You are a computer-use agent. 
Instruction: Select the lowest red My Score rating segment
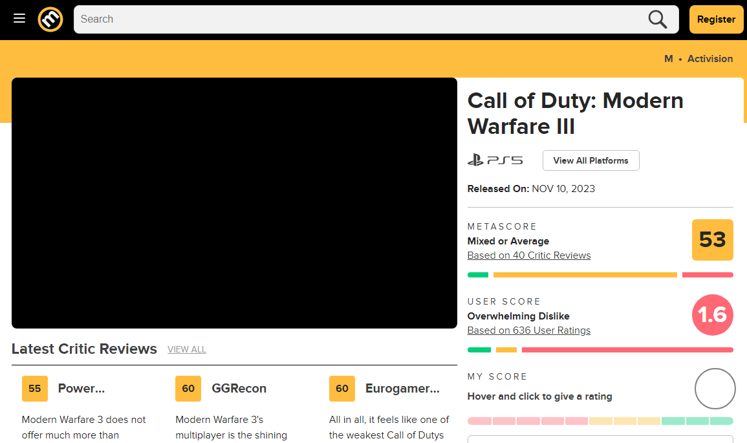[x=479, y=421]
